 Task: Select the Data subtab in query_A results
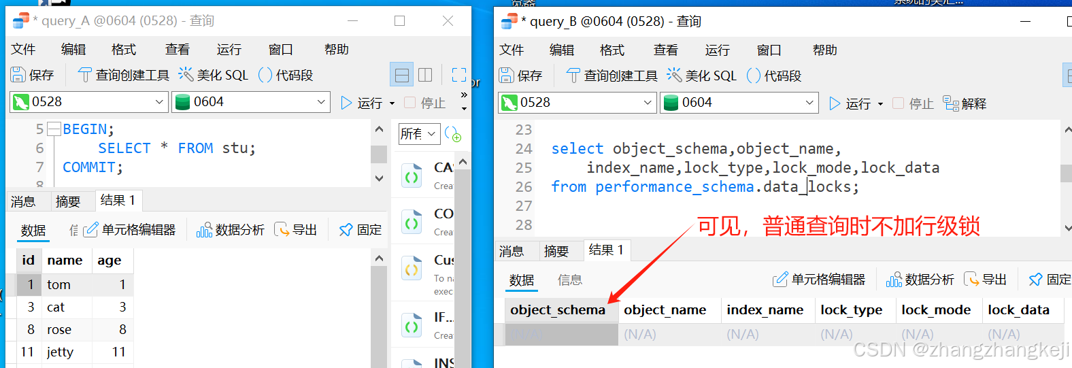(33, 231)
